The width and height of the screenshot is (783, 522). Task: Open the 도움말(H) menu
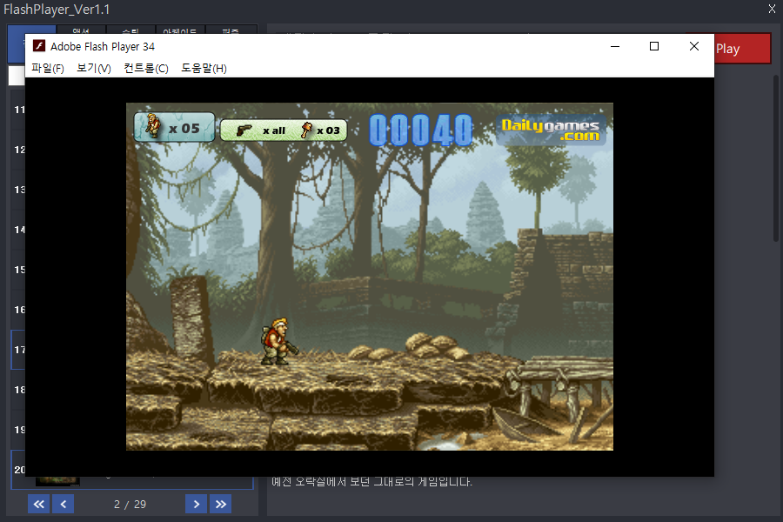click(204, 68)
